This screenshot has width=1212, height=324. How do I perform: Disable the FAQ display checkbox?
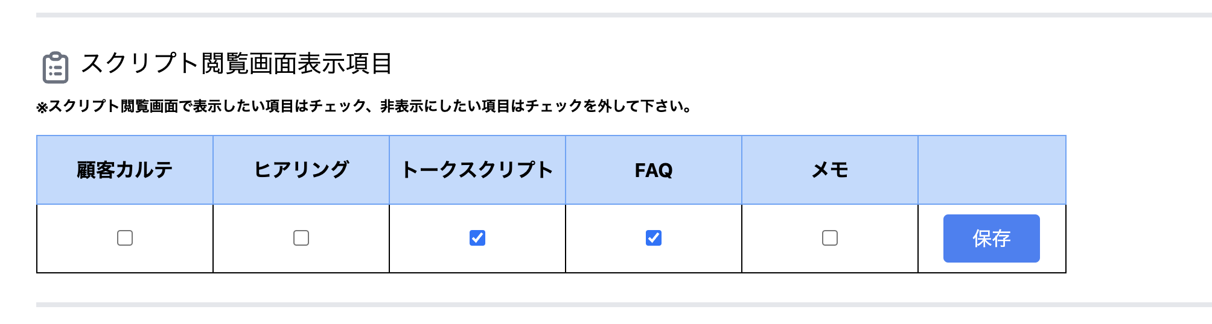tap(654, 238)
